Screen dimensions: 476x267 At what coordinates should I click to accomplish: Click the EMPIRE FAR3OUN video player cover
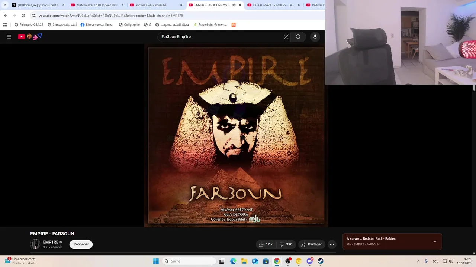pyautogui.click(x=236, y=135)
